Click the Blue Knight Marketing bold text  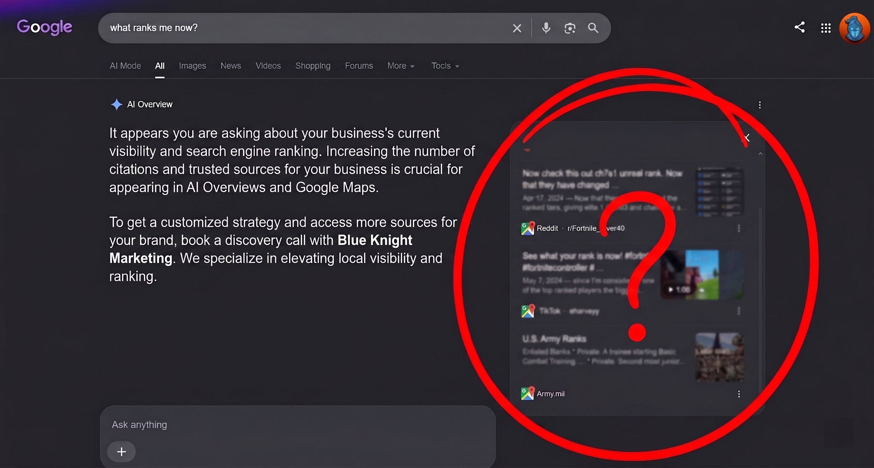261,249
